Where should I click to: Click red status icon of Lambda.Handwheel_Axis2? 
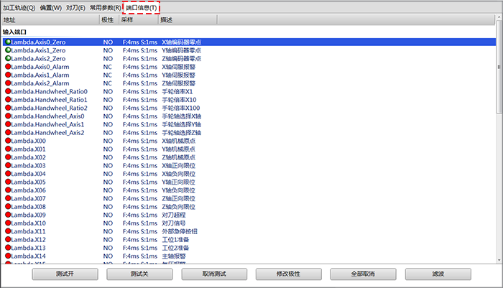pyautogui.click(x=8, y=132)
